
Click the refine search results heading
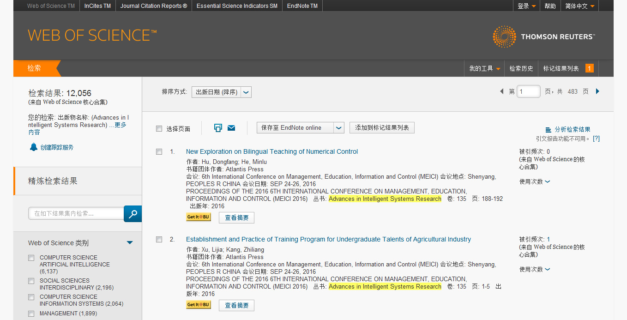point(53,181)
